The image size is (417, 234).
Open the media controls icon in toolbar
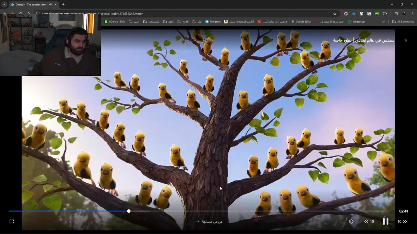point(396,14)
